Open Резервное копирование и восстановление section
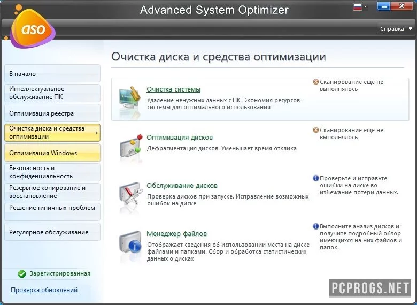 point(52,192)
